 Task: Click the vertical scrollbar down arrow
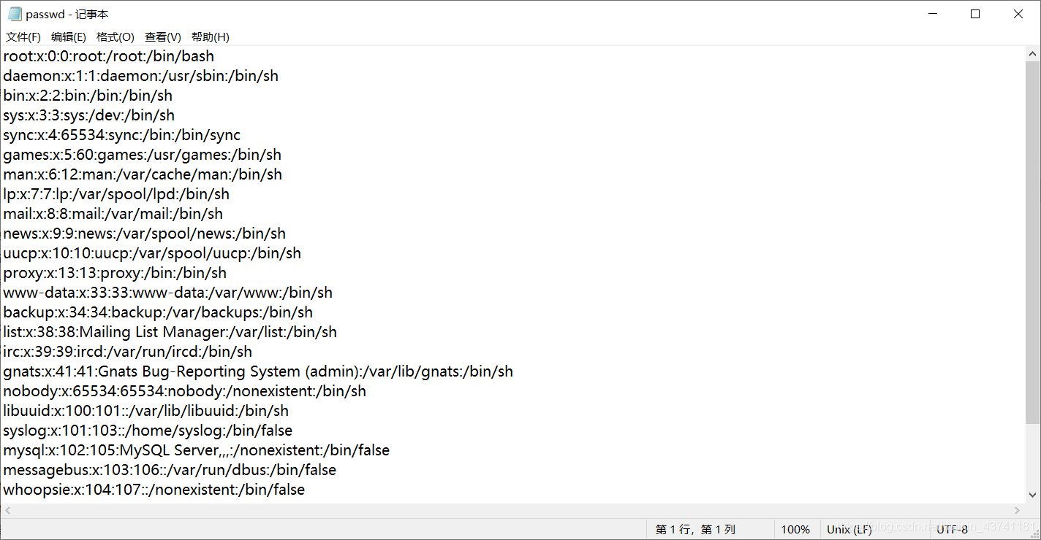(x=1033, y=495)
